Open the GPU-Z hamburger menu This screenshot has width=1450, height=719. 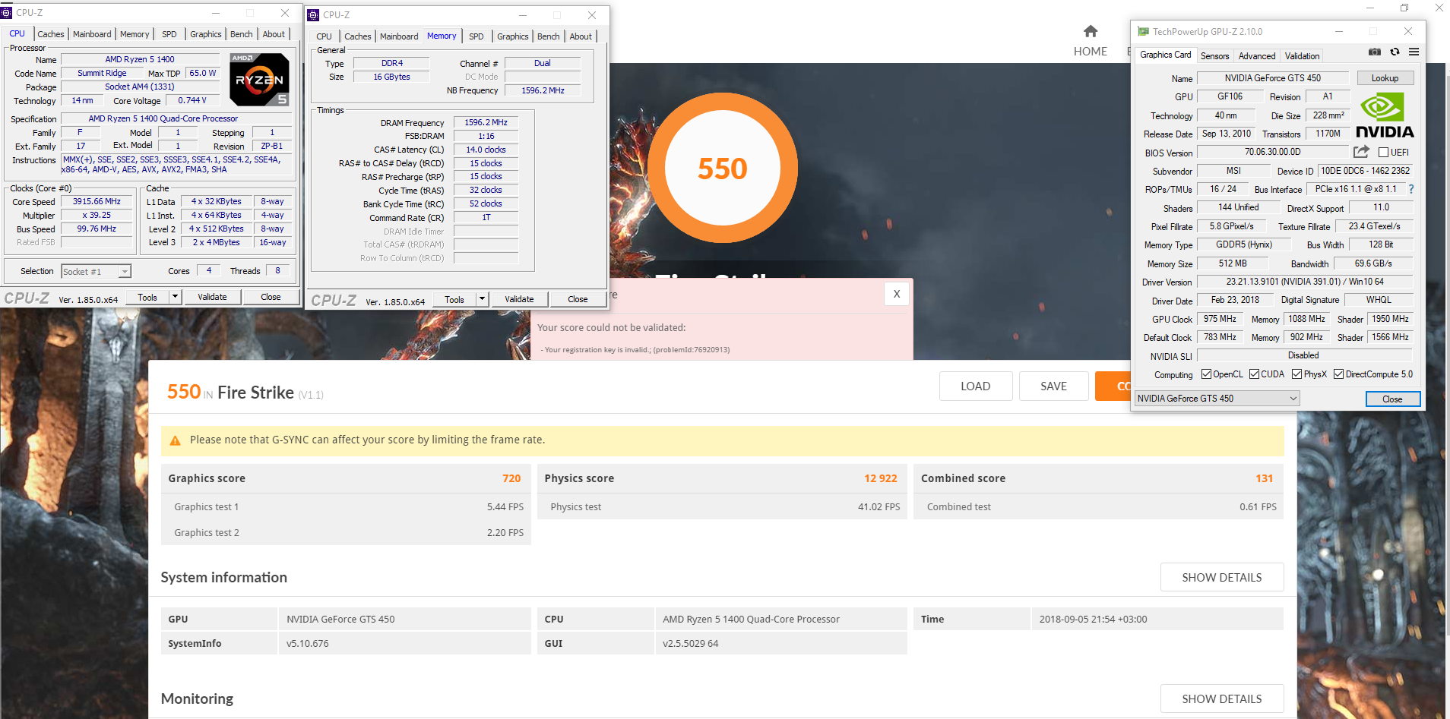[x=1414, y=52]
